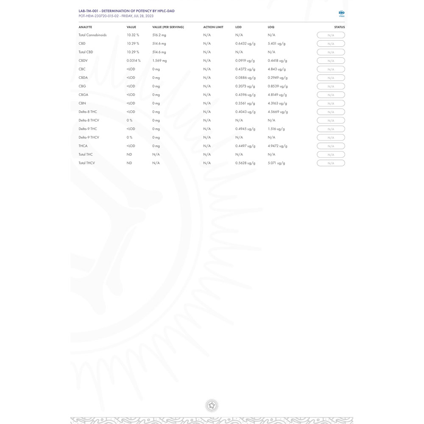This screenshot has width=424, height=424.
Task: Select the CBDA analyte name
Action: (83, 78)
